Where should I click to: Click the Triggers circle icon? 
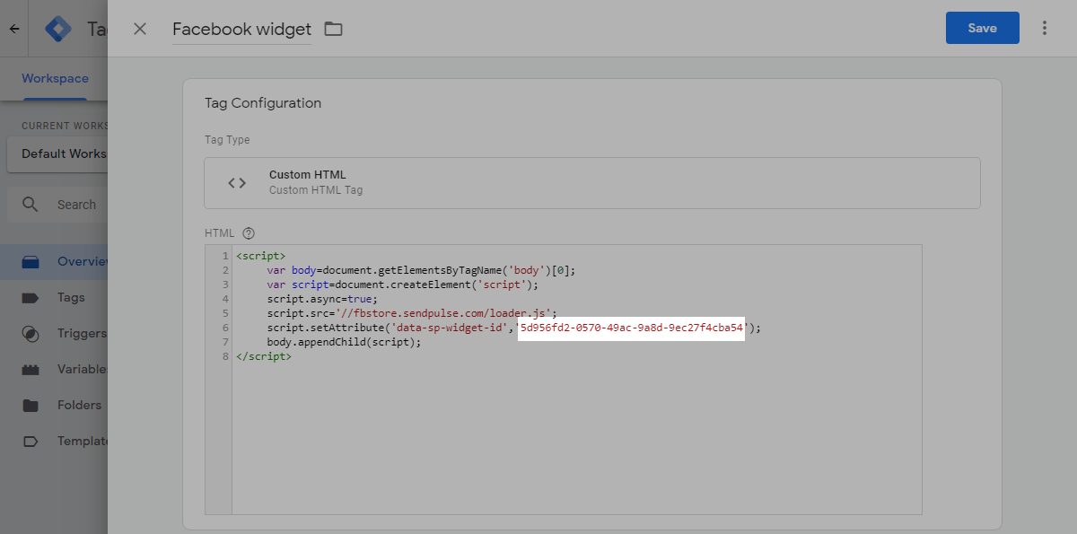31,333
